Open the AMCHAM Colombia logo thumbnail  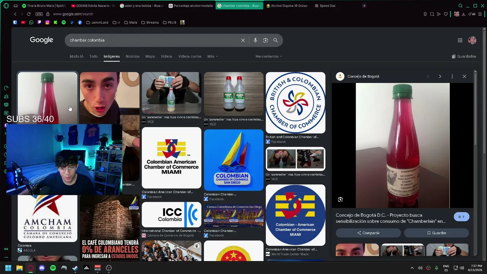click(48, 219)
